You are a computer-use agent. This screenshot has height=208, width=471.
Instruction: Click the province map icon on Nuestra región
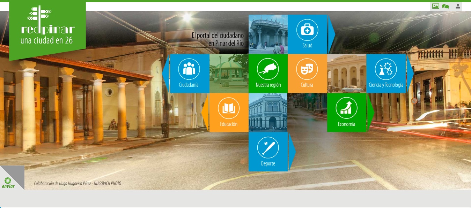point(268,69)
